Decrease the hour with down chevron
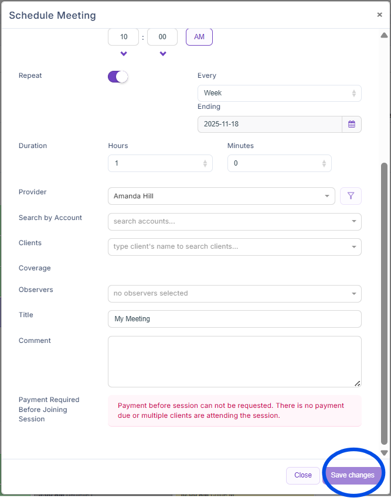Image resolution: width=391 pixels, height=498 pixels. pos(124,54)
